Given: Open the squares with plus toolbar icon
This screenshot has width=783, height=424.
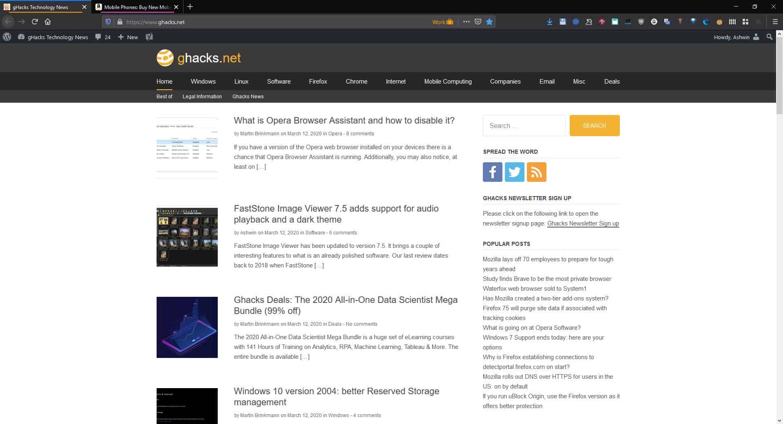Looking at the screenshot, I should coord(745,22).
